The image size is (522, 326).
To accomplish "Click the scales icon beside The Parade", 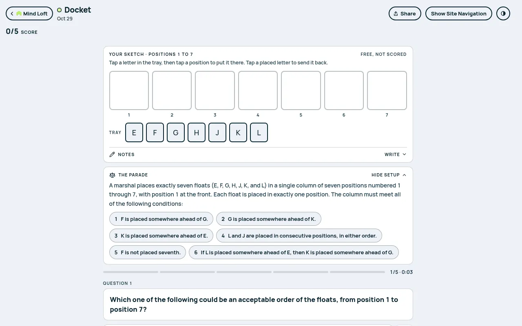I will point(113,175).
